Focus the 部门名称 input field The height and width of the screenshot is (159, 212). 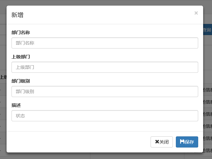tap(105, 43)
